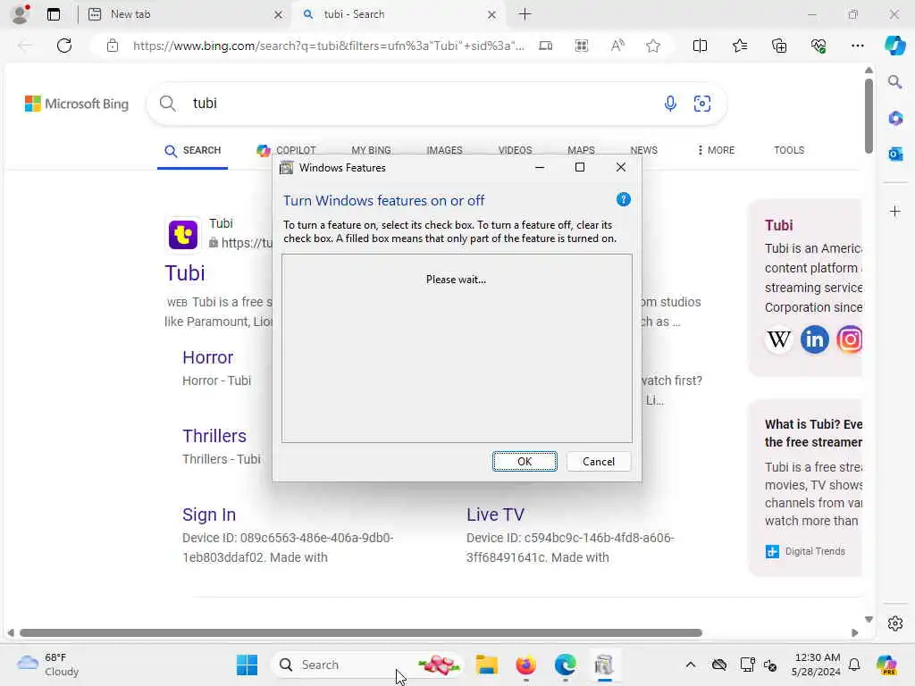Click the Read aloud icon
The image size is (915, 686).
pos(617,46)
